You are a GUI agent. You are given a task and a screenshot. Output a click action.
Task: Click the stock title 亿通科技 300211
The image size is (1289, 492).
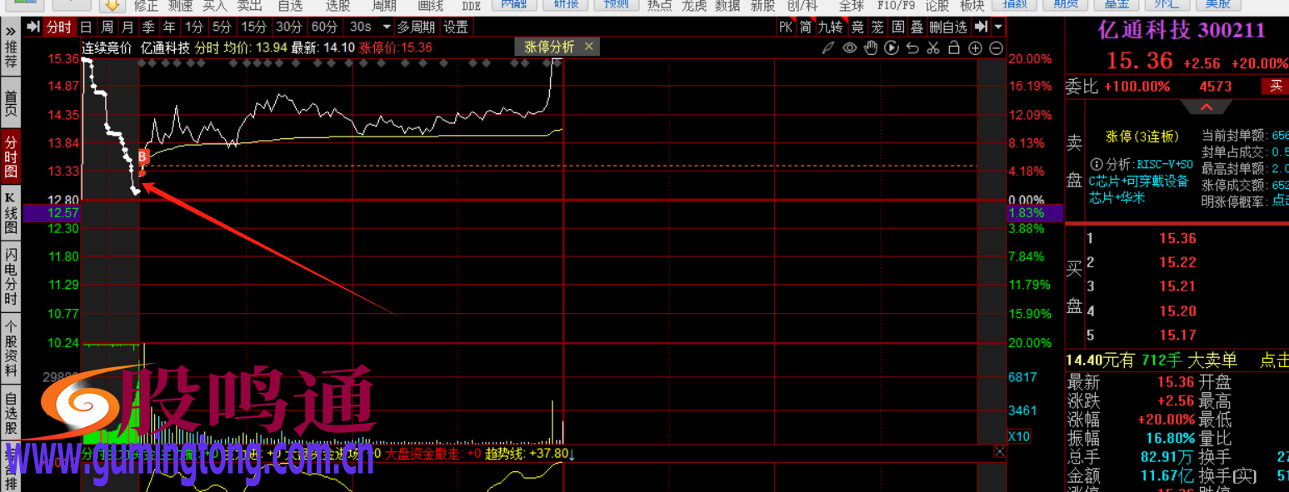[x=1182, y=31]
